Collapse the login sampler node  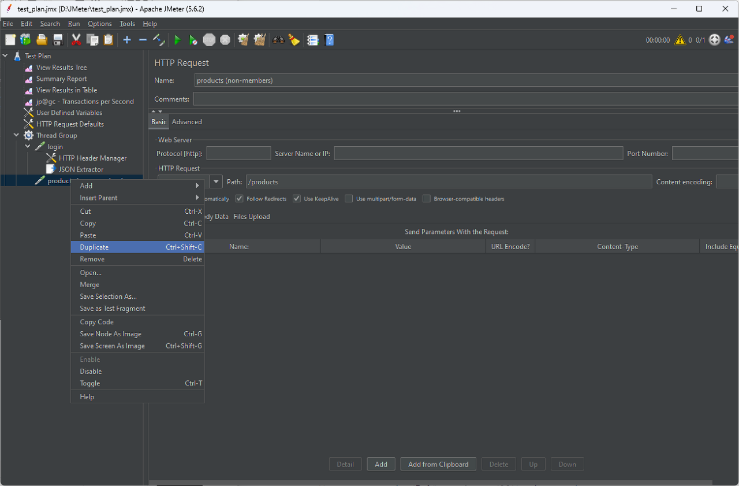tap(28, 147)
